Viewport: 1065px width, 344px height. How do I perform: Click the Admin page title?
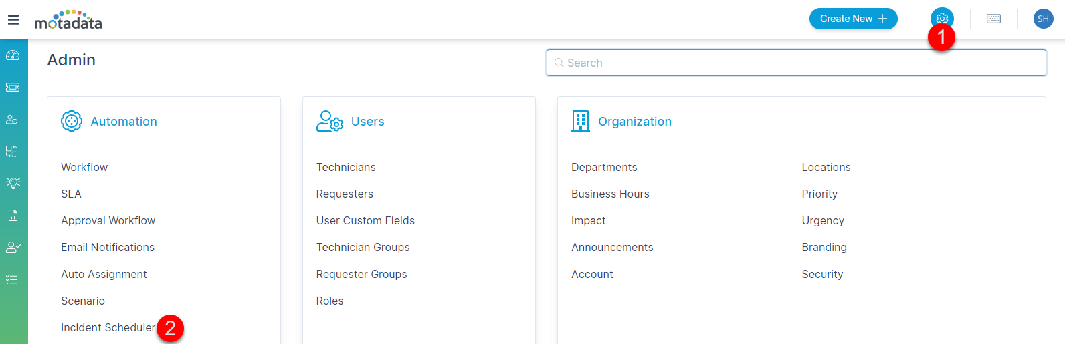click(x=72, y=60)
